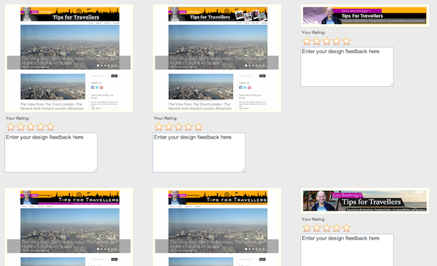Open bottom-left design with spaced capitals header
The width and height of the screenshot is (437, 266).
point(69,227)
